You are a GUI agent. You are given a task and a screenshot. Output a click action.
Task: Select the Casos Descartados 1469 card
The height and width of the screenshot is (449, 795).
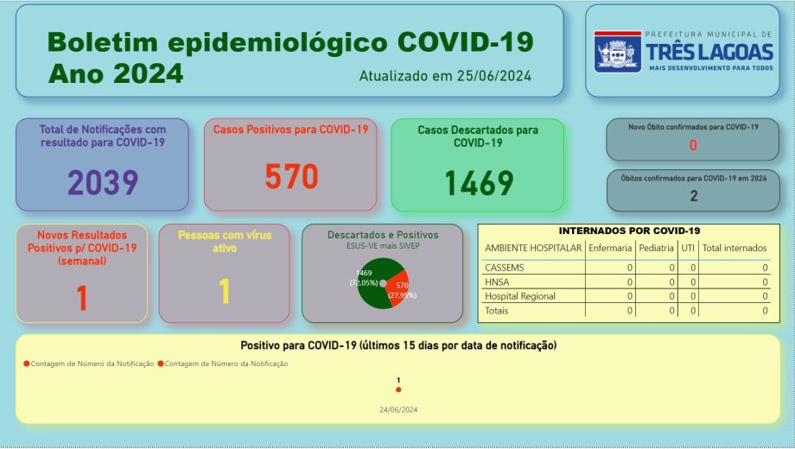point(478,165)
